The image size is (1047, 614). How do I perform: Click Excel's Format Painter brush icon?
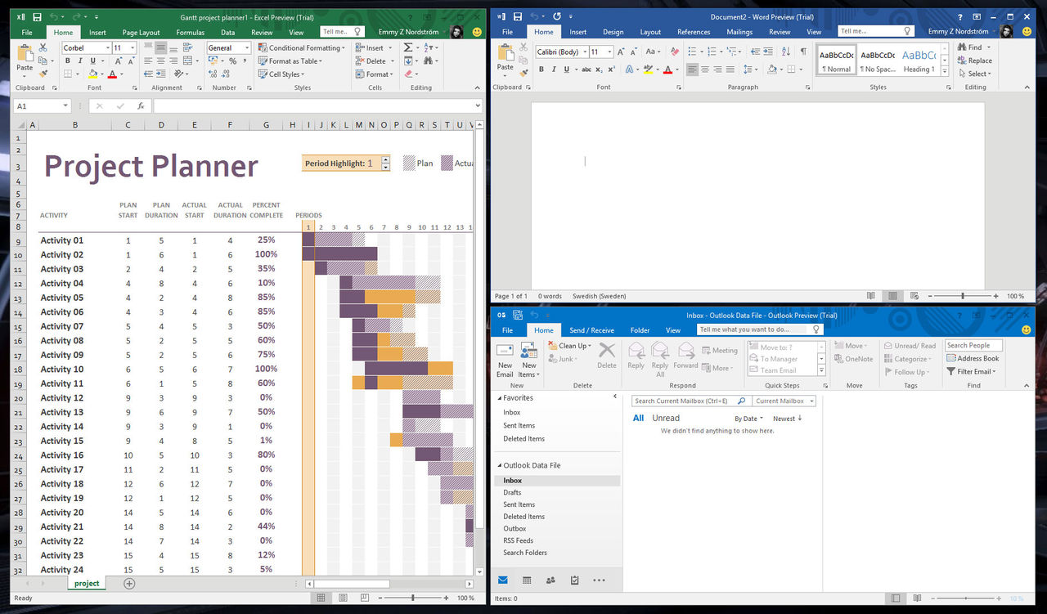(43, 74)
